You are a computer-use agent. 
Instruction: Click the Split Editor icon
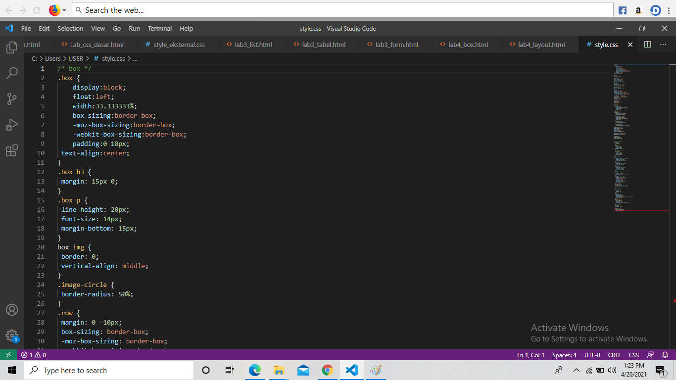tap(647, 44)
